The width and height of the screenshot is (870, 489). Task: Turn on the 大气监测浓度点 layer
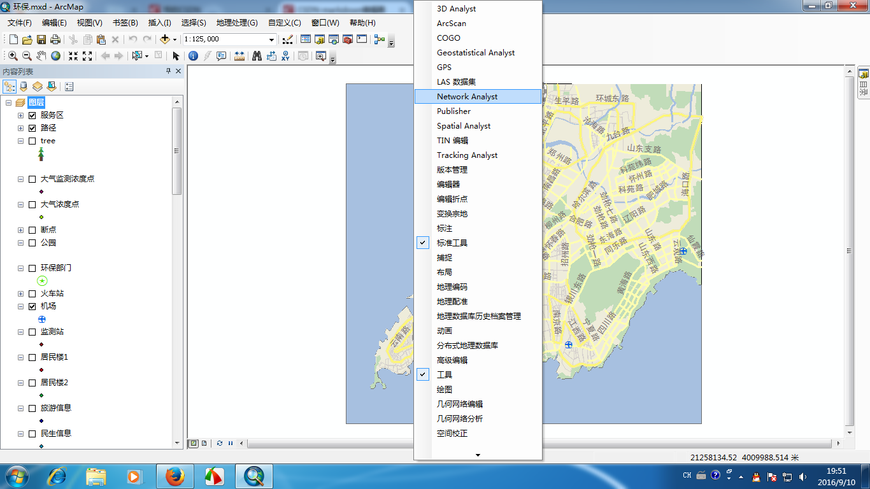pyautogui.click(x=32, y=179)
